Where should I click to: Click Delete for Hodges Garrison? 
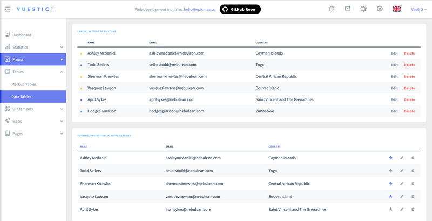pos(409,111)
